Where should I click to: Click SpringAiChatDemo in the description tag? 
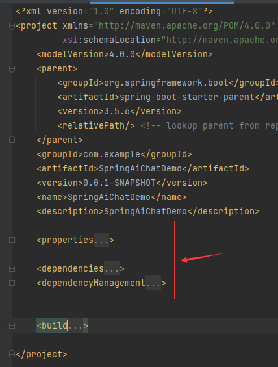pyautogui.click(x=145, y=211)
